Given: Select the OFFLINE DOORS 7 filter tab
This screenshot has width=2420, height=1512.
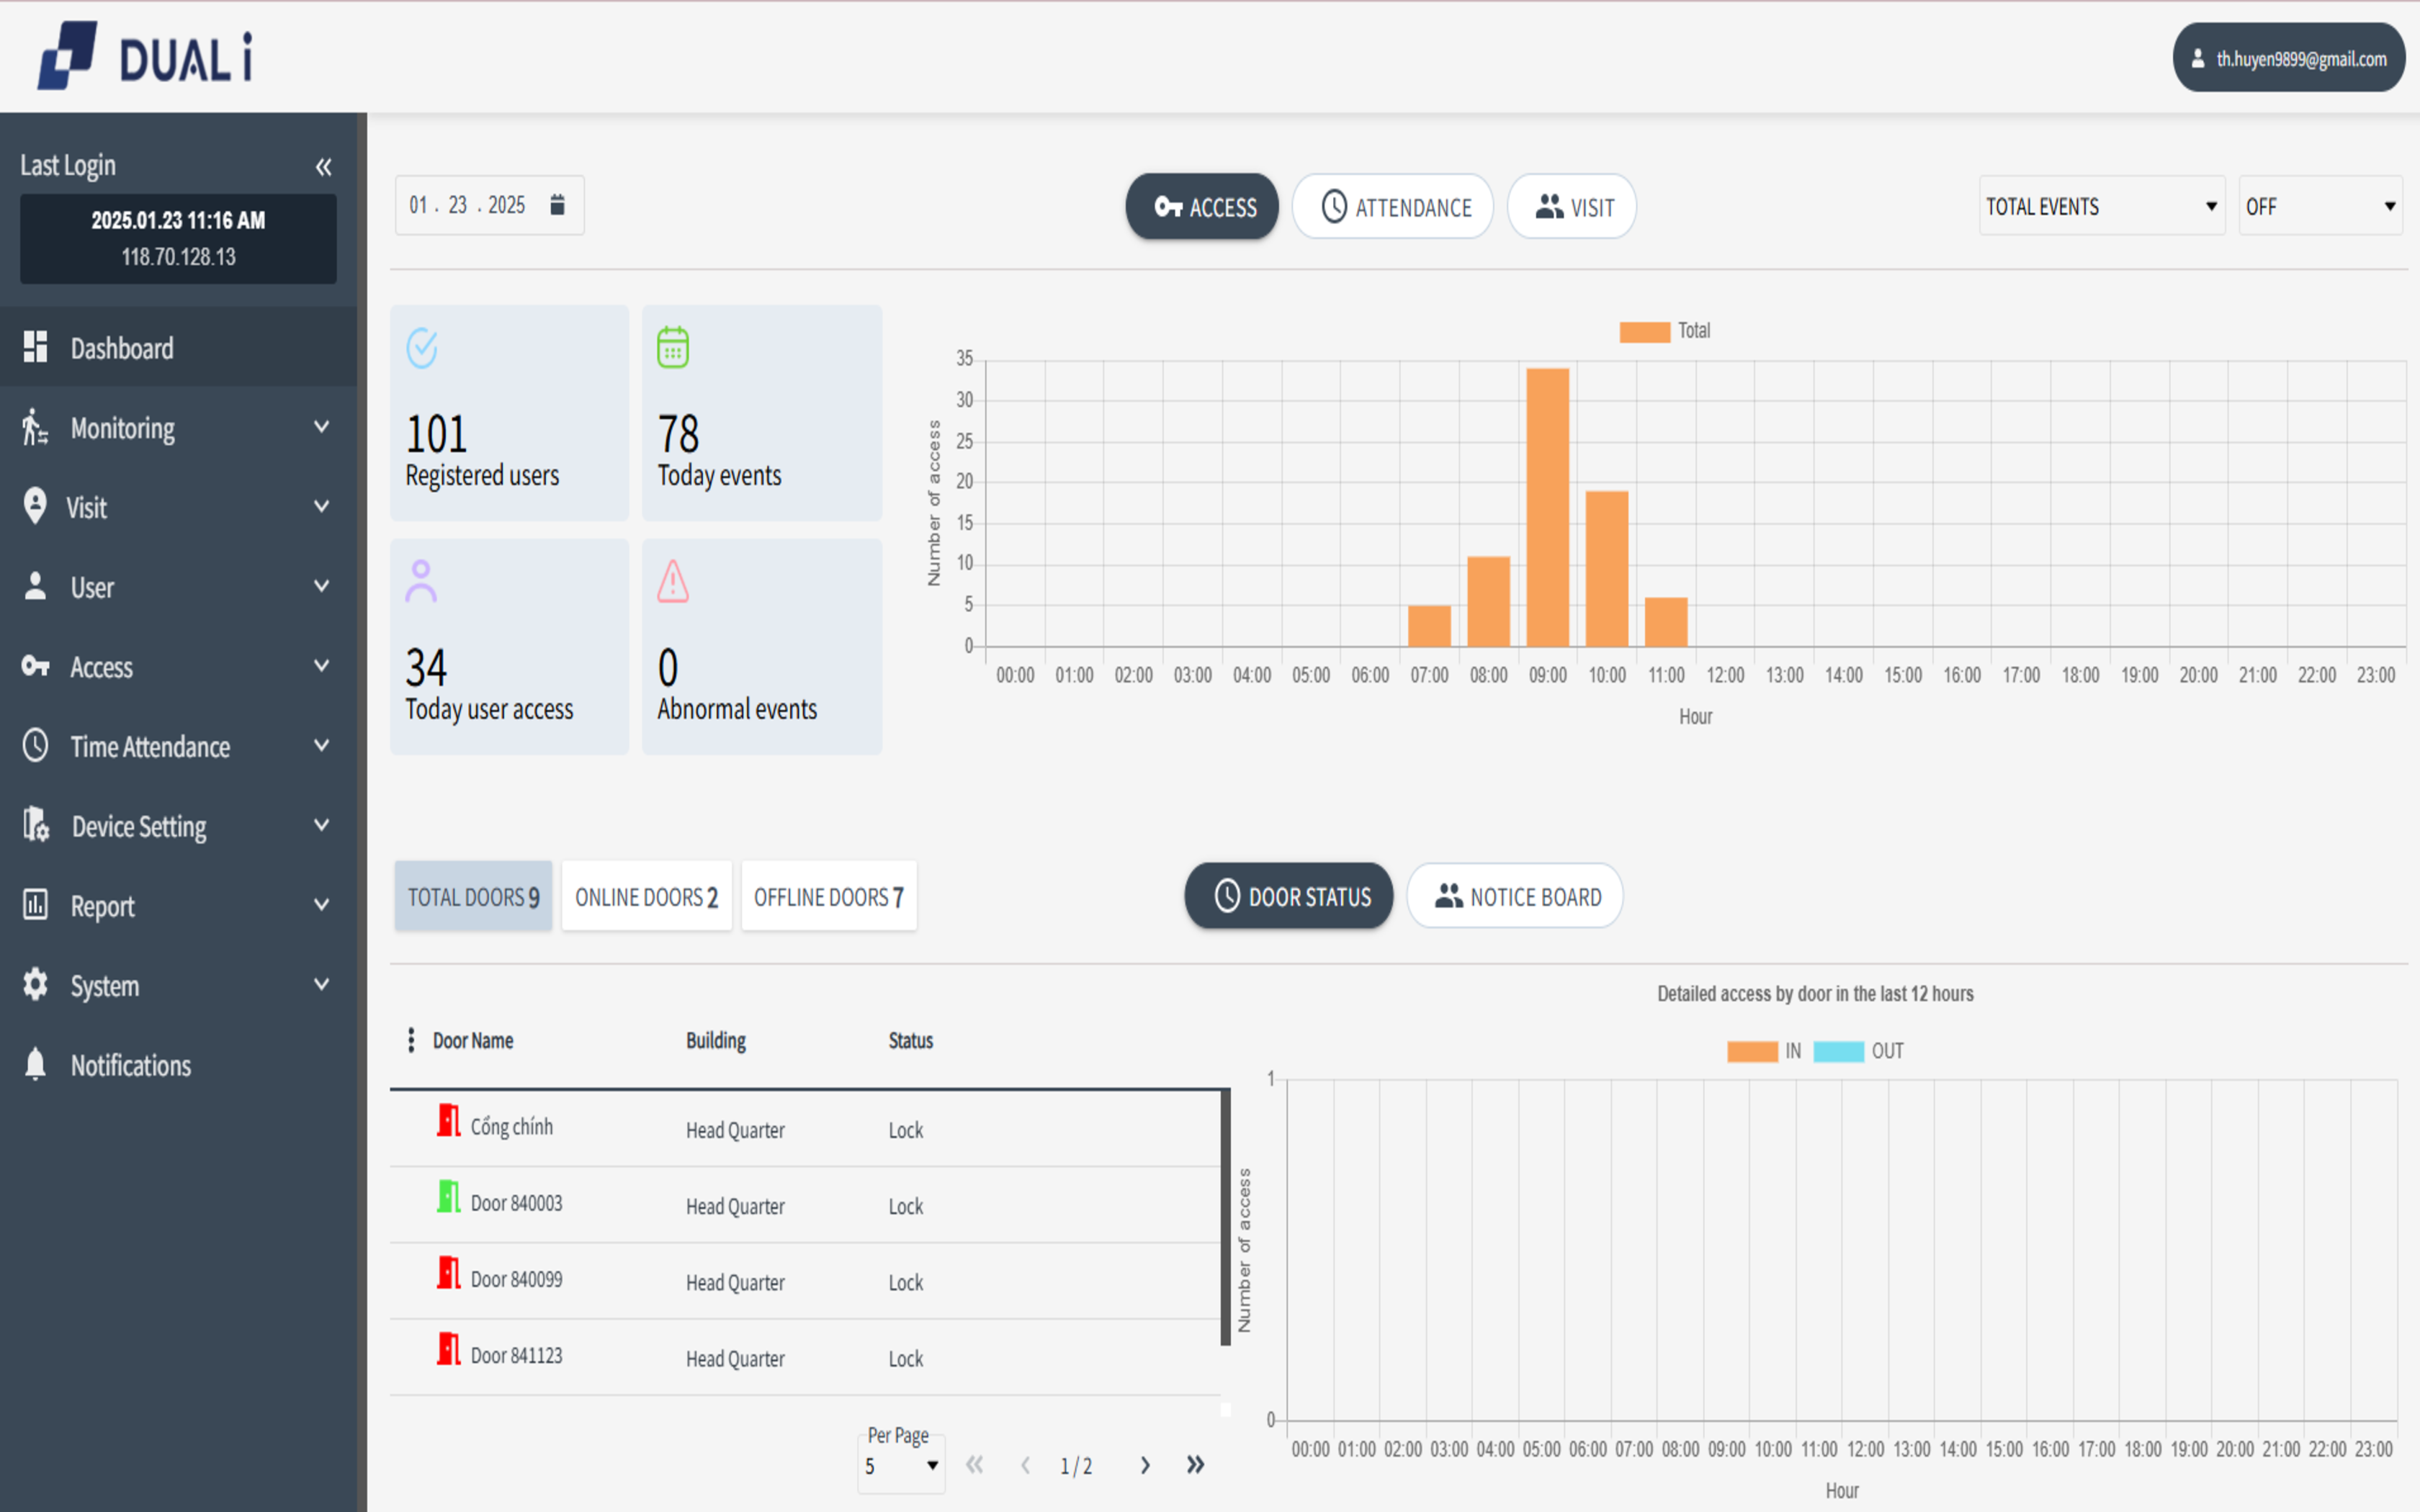Looking at the screenshot, I should coord(829,896).
